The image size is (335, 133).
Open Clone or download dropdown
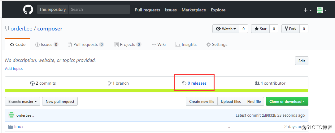(287, 101)
